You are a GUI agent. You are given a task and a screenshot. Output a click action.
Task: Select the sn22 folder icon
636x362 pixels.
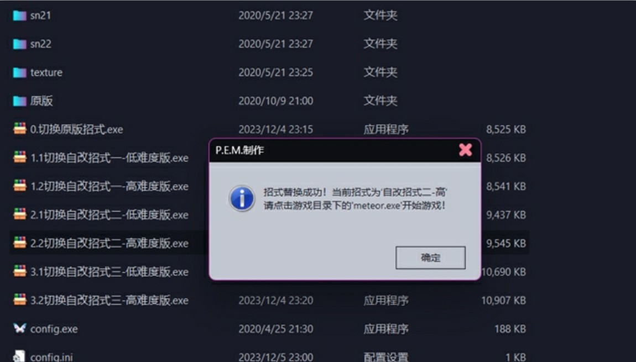[x=19, y=44]
